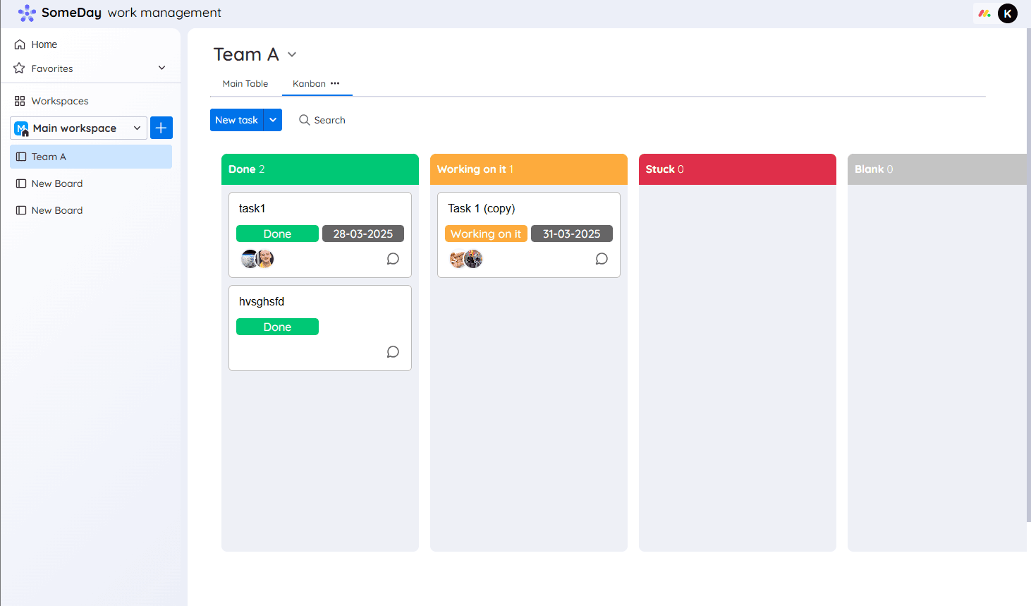Expand the Team A board title dropdown
The image size is (1031, 606).
(292, 54)
